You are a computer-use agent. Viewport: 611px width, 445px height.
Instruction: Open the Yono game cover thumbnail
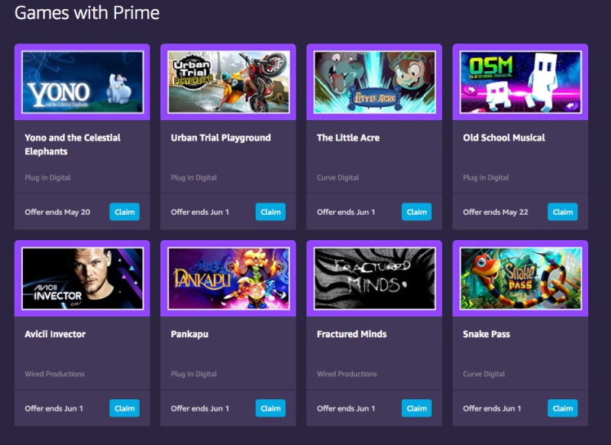pyautogui.click(x=82, y=82)
